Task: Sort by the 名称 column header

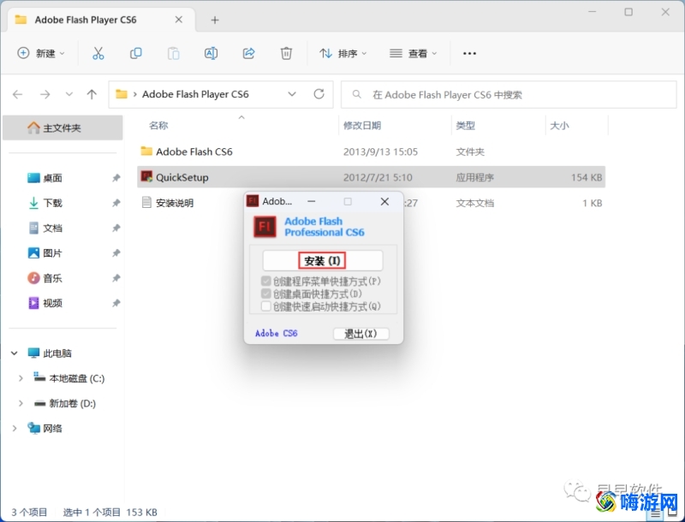Action: coord(158,126)
